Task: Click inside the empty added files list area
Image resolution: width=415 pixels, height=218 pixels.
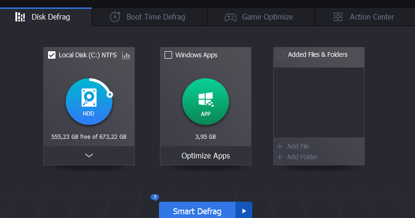Action: pyautogui.click(x=319, y=102)
